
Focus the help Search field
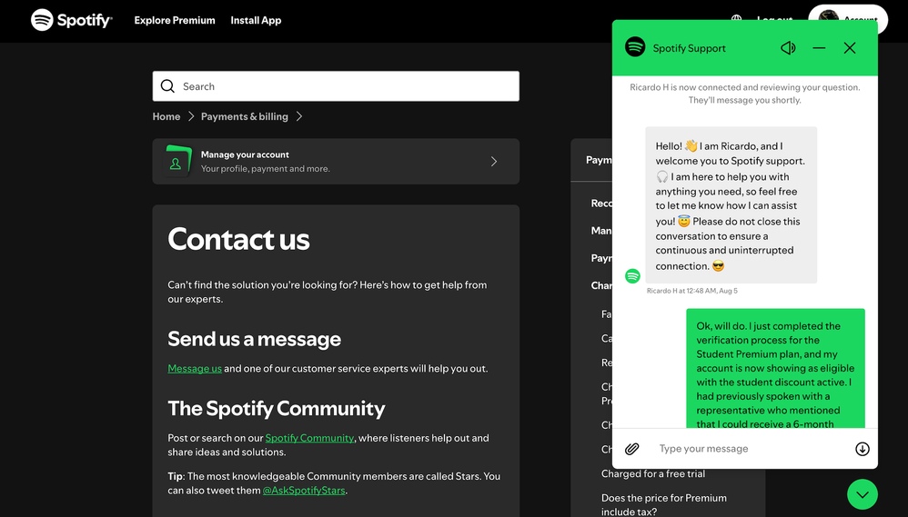tap(336, 86)
